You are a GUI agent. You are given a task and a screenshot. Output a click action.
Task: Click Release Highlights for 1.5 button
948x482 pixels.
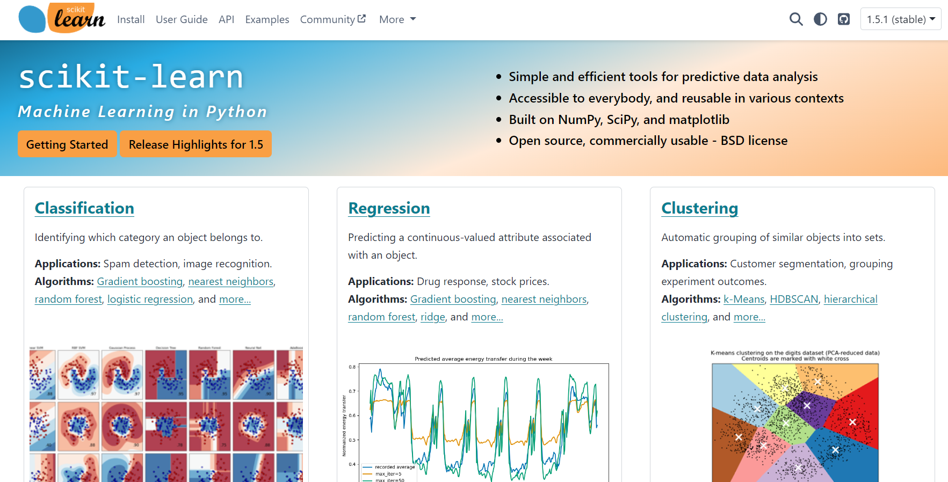[x=196, y=144]
